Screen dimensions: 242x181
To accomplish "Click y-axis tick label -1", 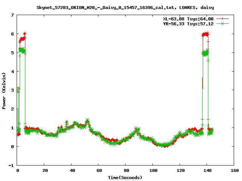I will (x=11, y=166).
